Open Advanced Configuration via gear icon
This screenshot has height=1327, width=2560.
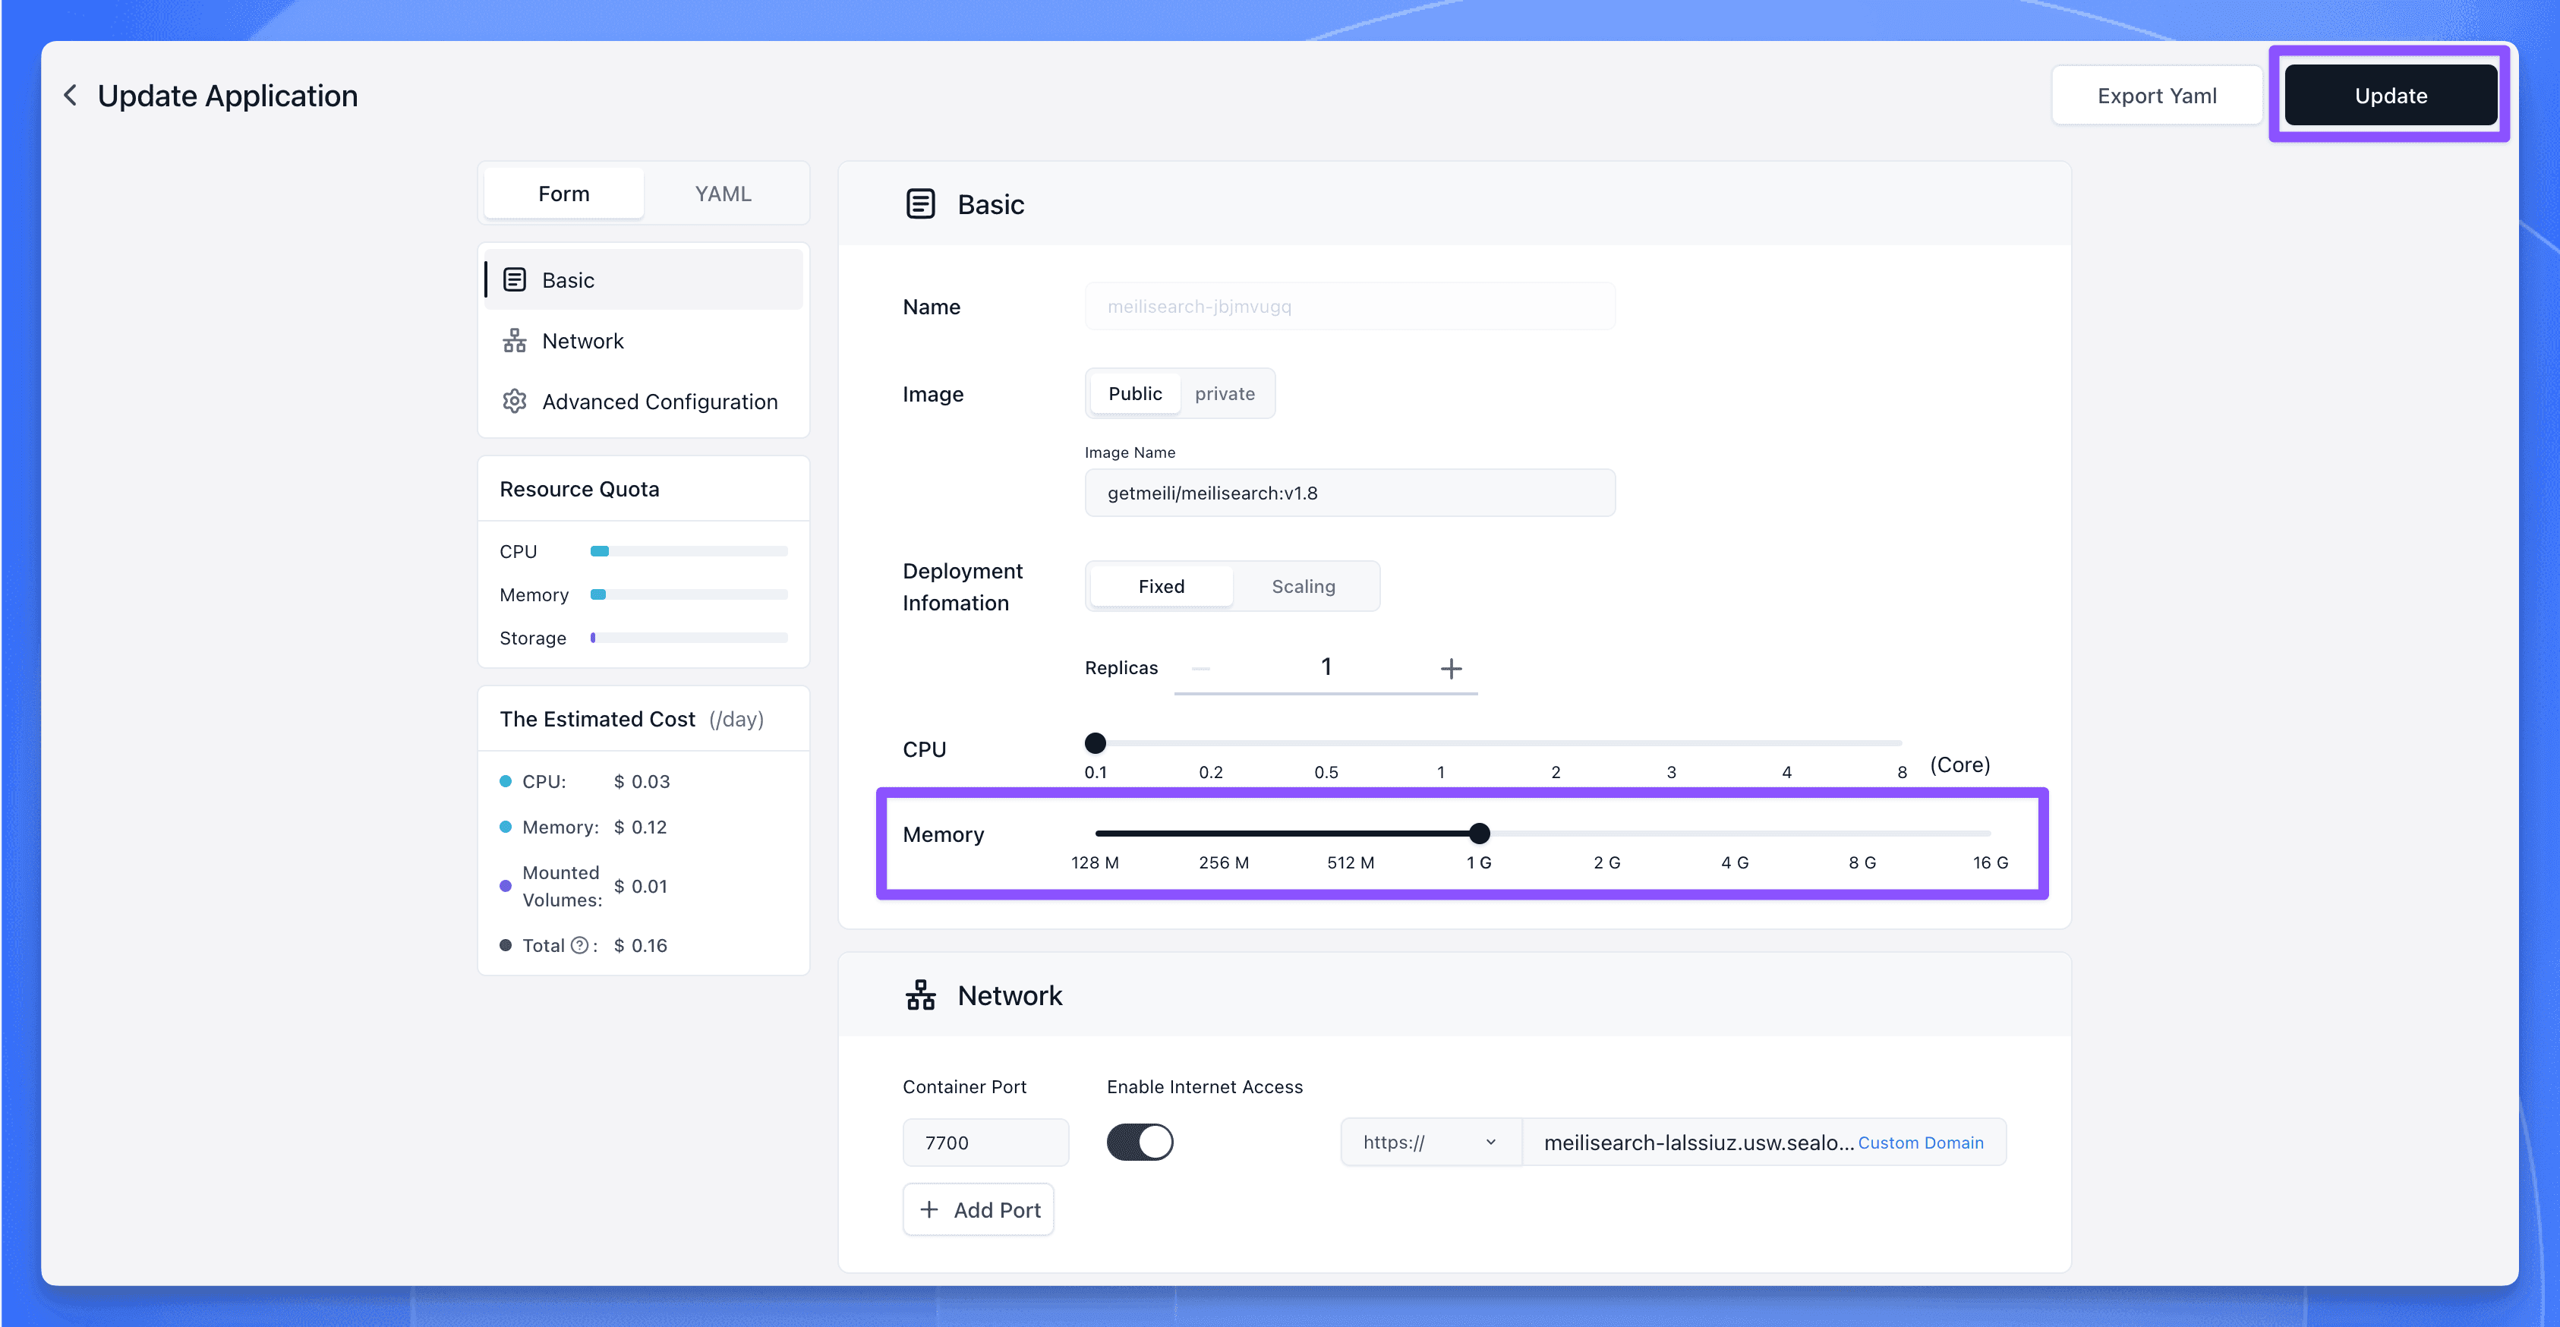pos(515,401)
